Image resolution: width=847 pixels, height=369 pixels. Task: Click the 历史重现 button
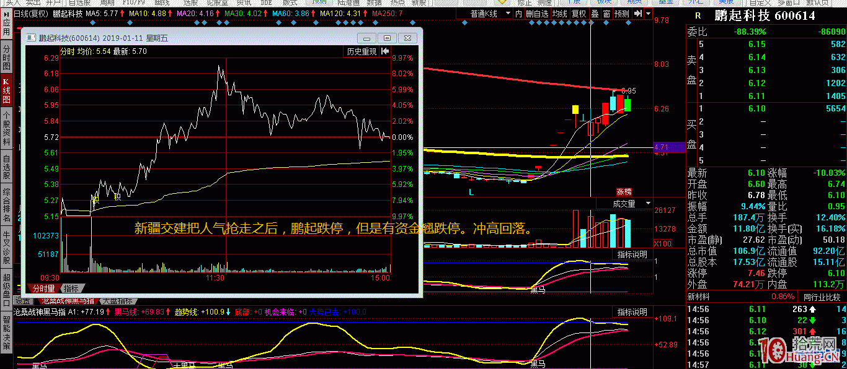(x=361, y=51)
